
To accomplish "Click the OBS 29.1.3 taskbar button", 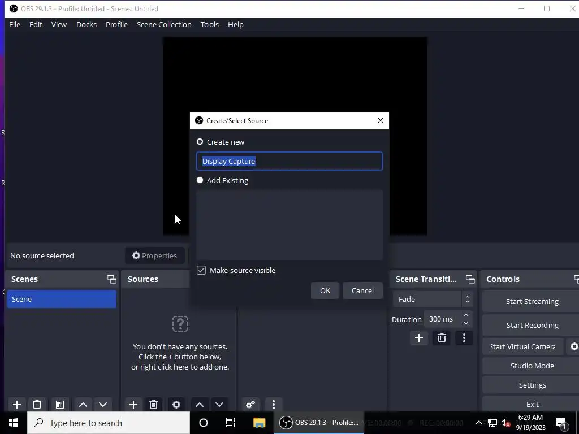I will tap(319, 423).
